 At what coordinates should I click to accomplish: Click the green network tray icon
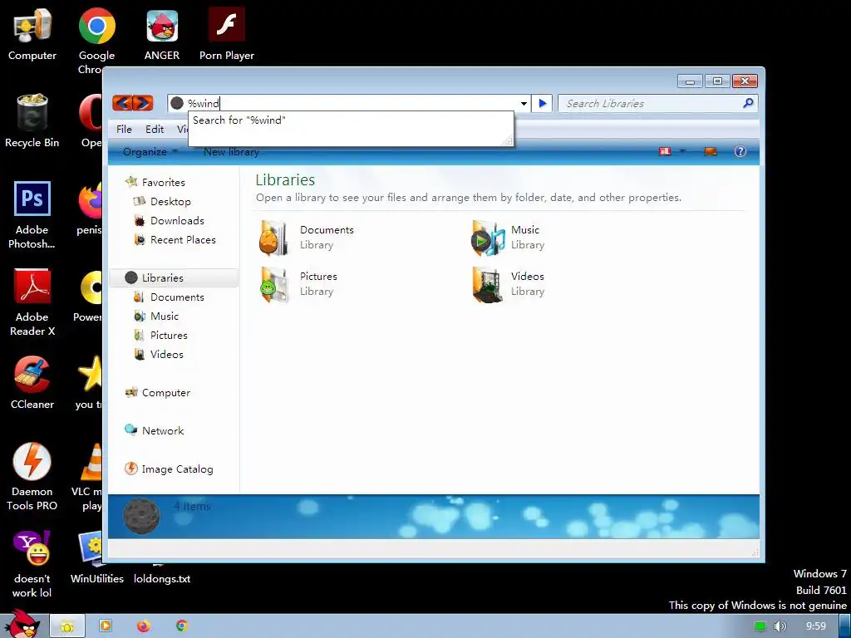(x=760, y=626)
